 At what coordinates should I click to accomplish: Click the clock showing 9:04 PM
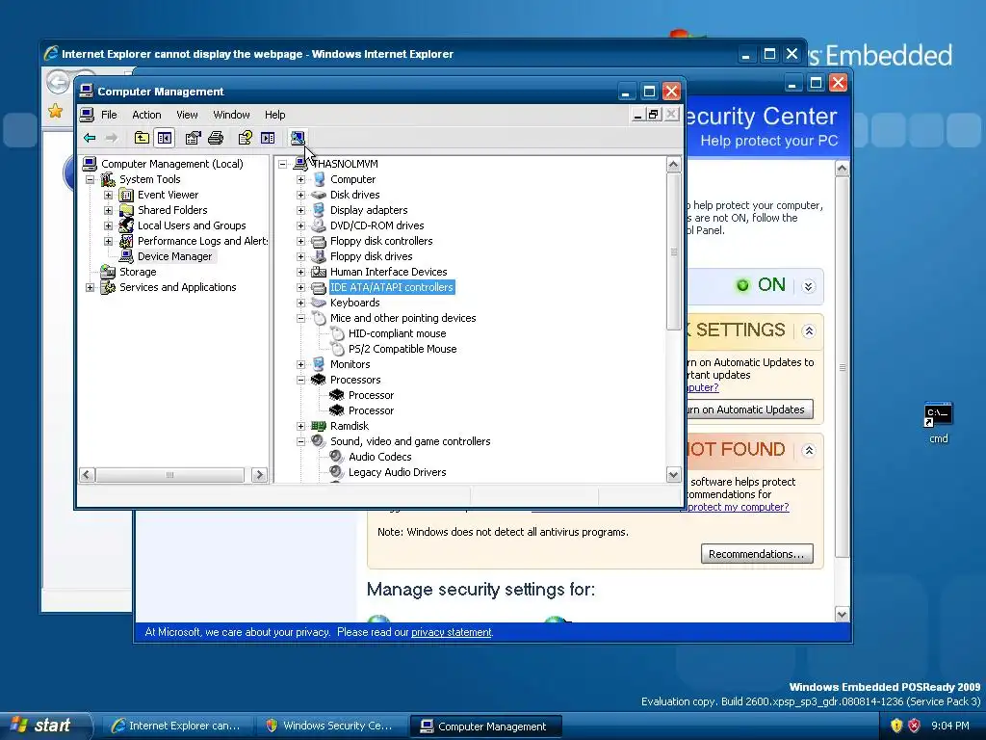[x=950, y=726]
